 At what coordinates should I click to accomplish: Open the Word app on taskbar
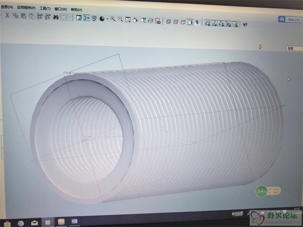pos(74,221)
